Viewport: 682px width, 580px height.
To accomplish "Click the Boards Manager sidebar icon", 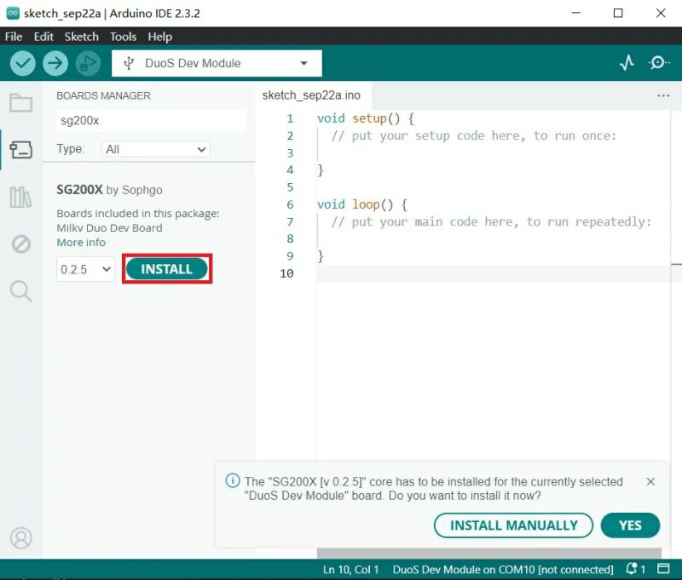I will (21, 147).
